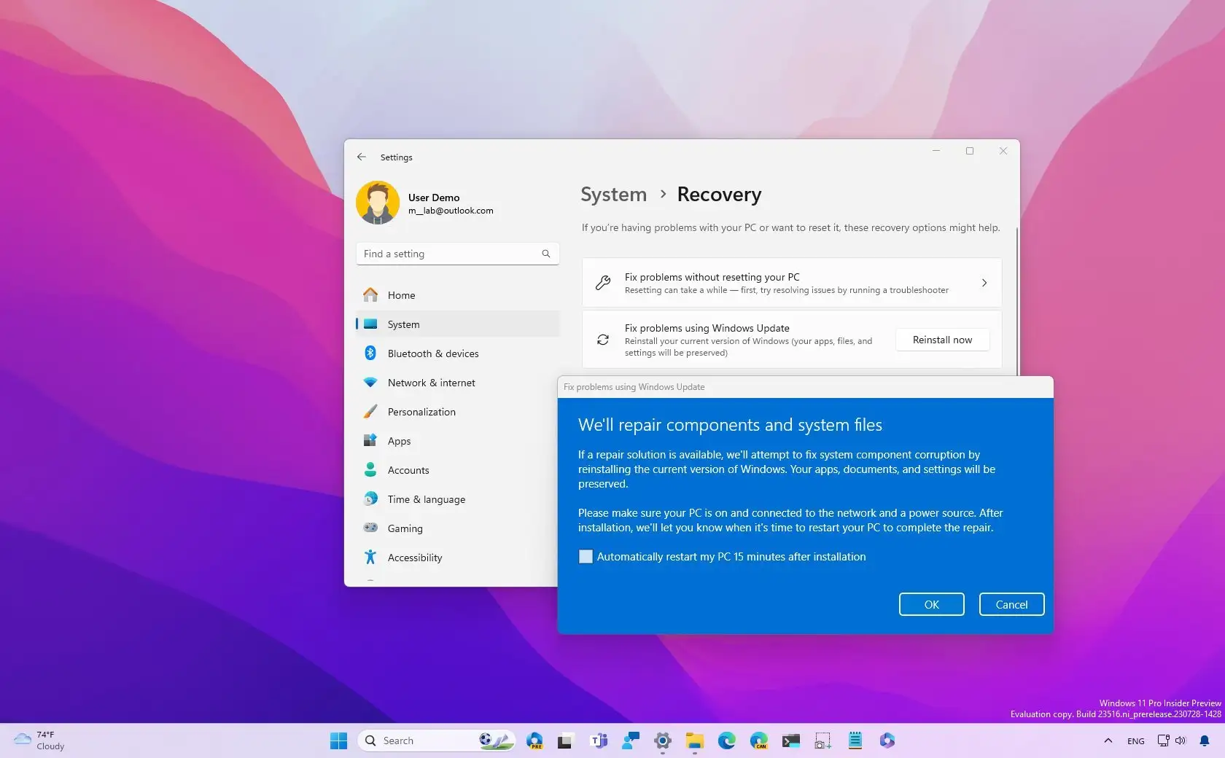Open the notifications bell icon
Image resolution: width=1225 pixels, height=758 pixels.
[1205, 741]
